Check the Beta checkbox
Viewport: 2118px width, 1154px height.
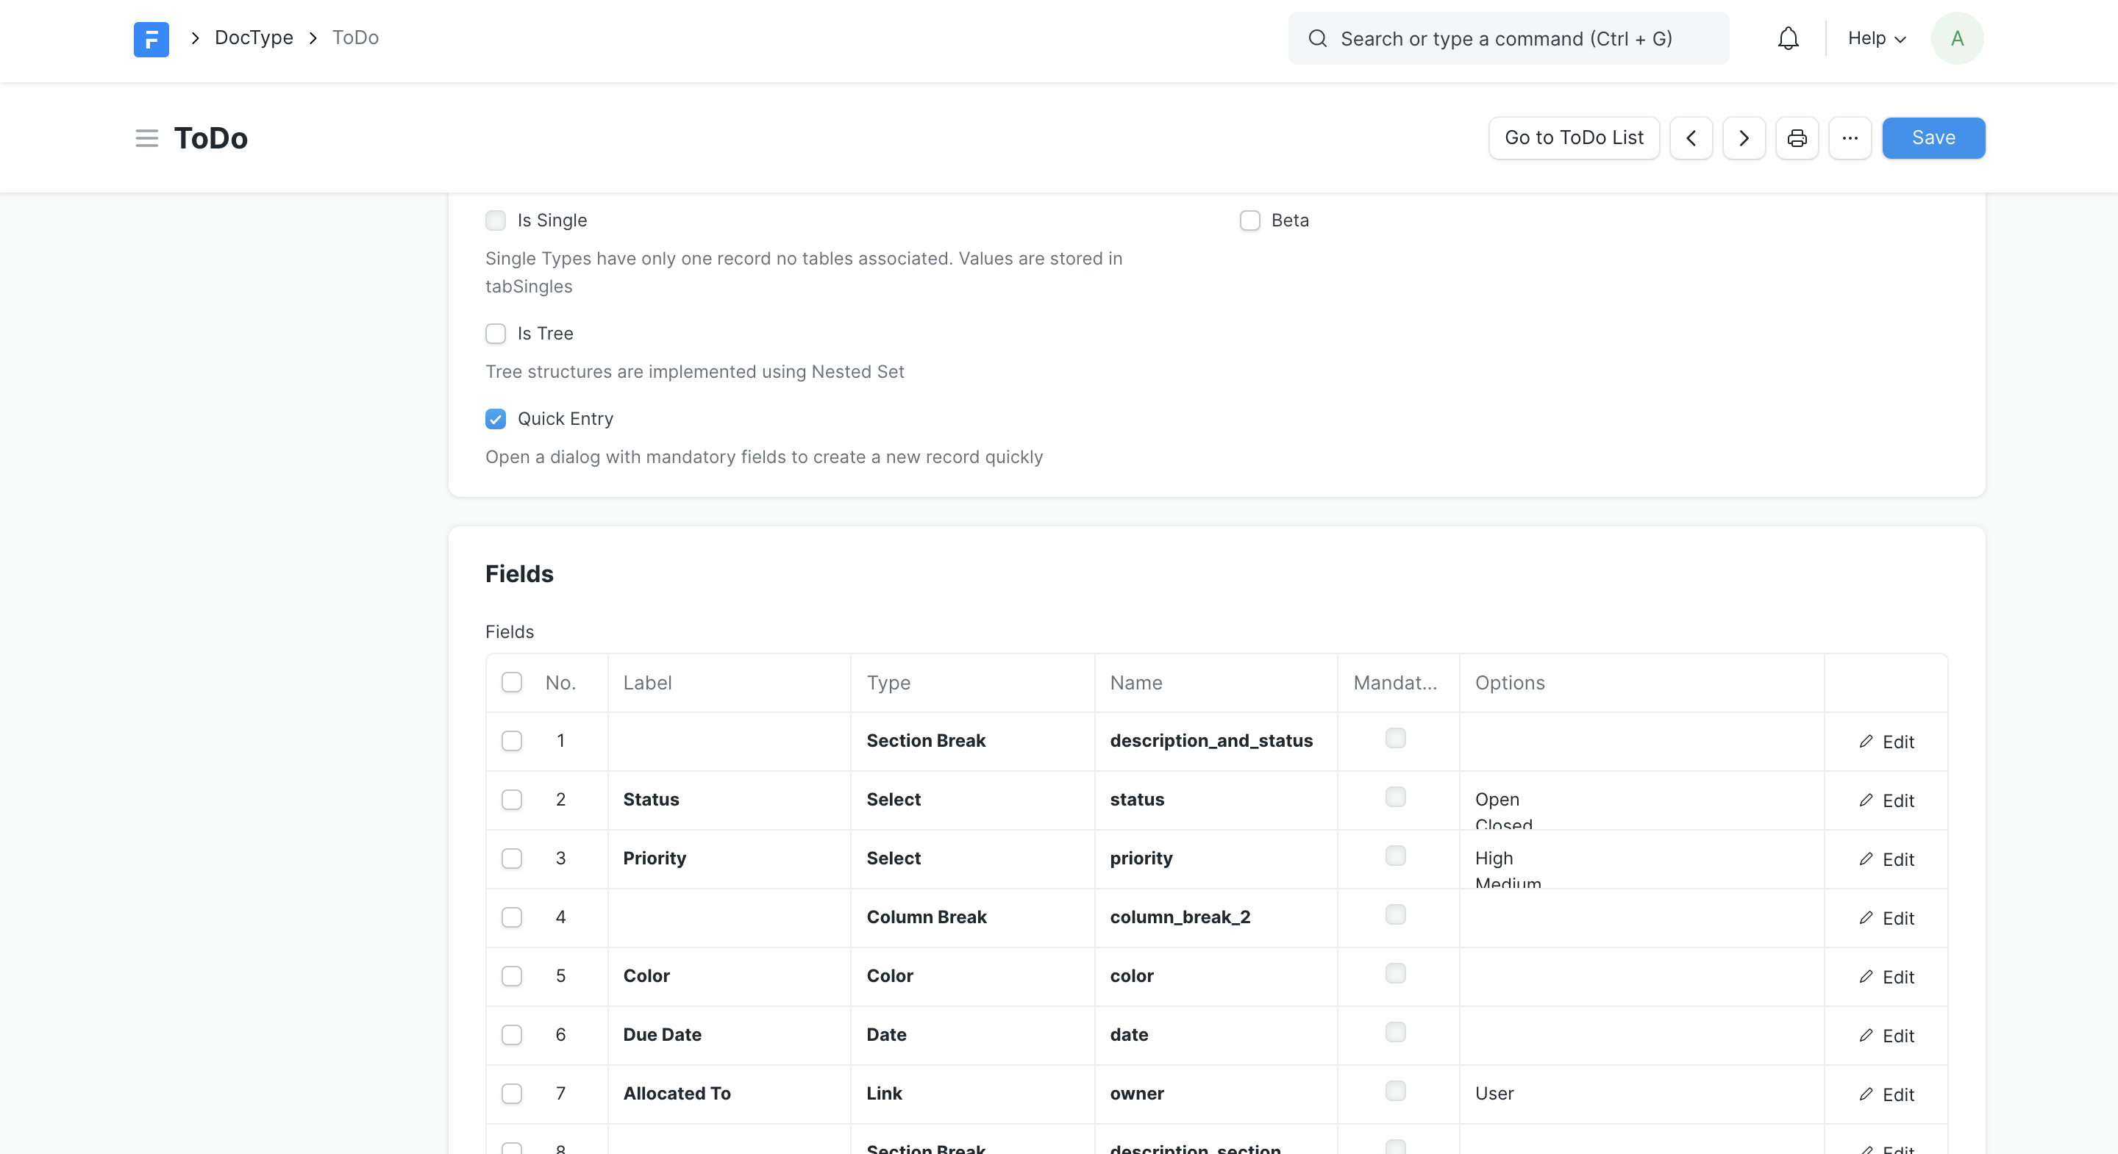click(x=1249, y=221)
